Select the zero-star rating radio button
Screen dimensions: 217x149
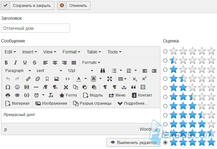coord(165,51)
